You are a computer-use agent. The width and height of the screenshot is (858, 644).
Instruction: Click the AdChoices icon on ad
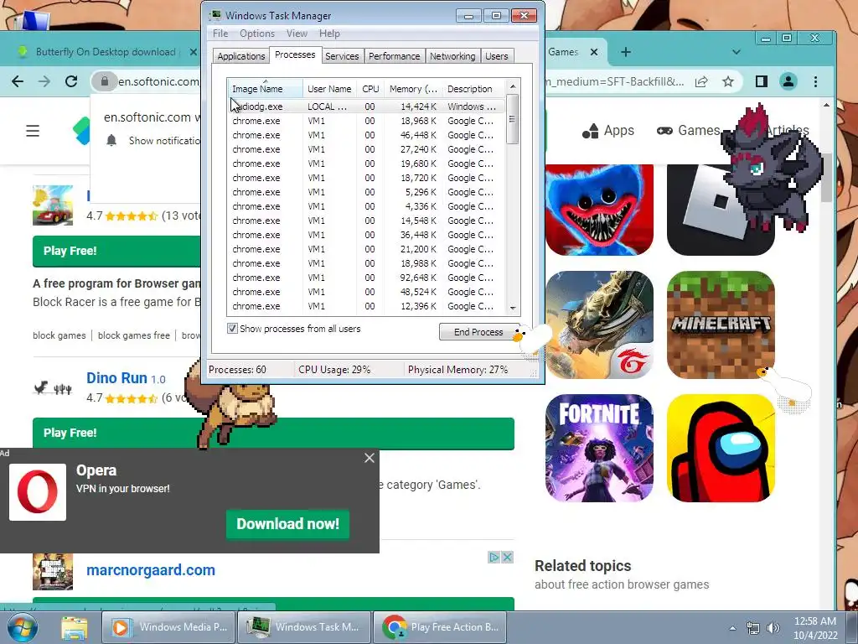pos(494,557)
